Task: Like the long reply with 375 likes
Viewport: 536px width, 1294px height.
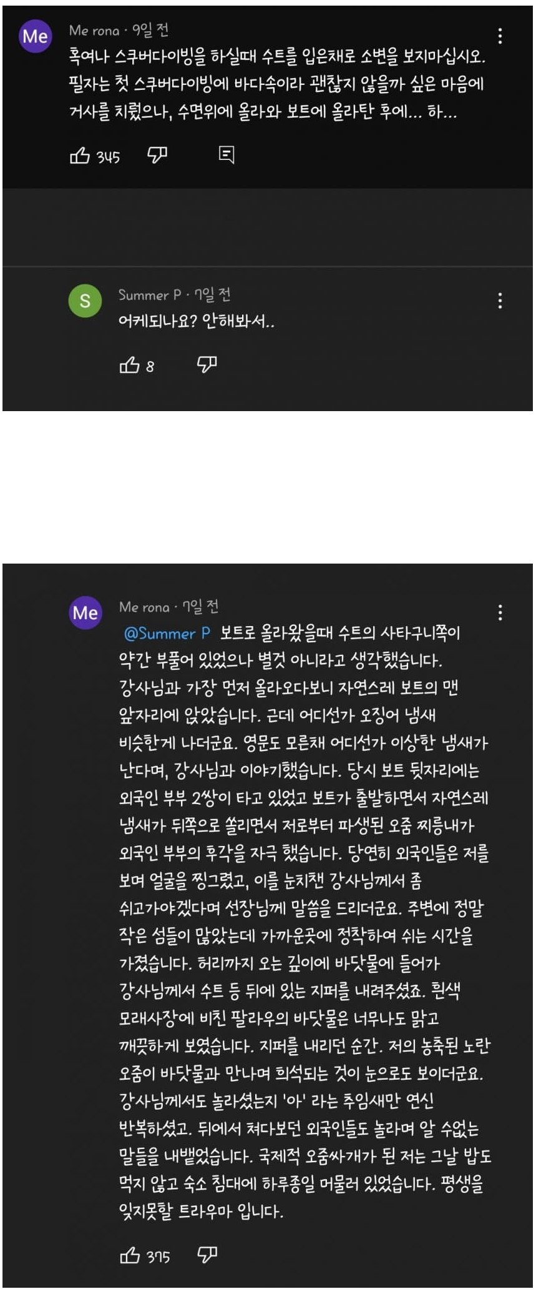Action: pos(130,1255)
